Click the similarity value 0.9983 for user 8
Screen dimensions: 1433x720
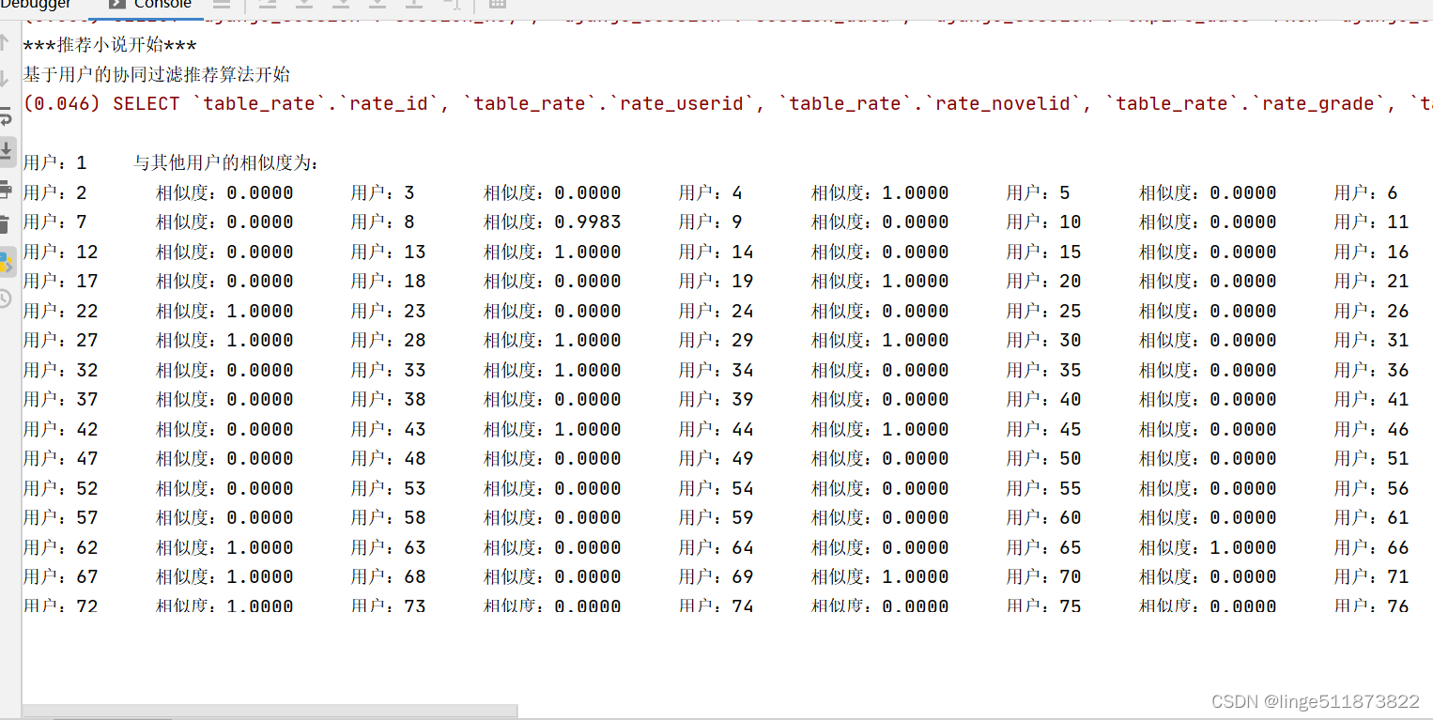click(x=587, y=222)
